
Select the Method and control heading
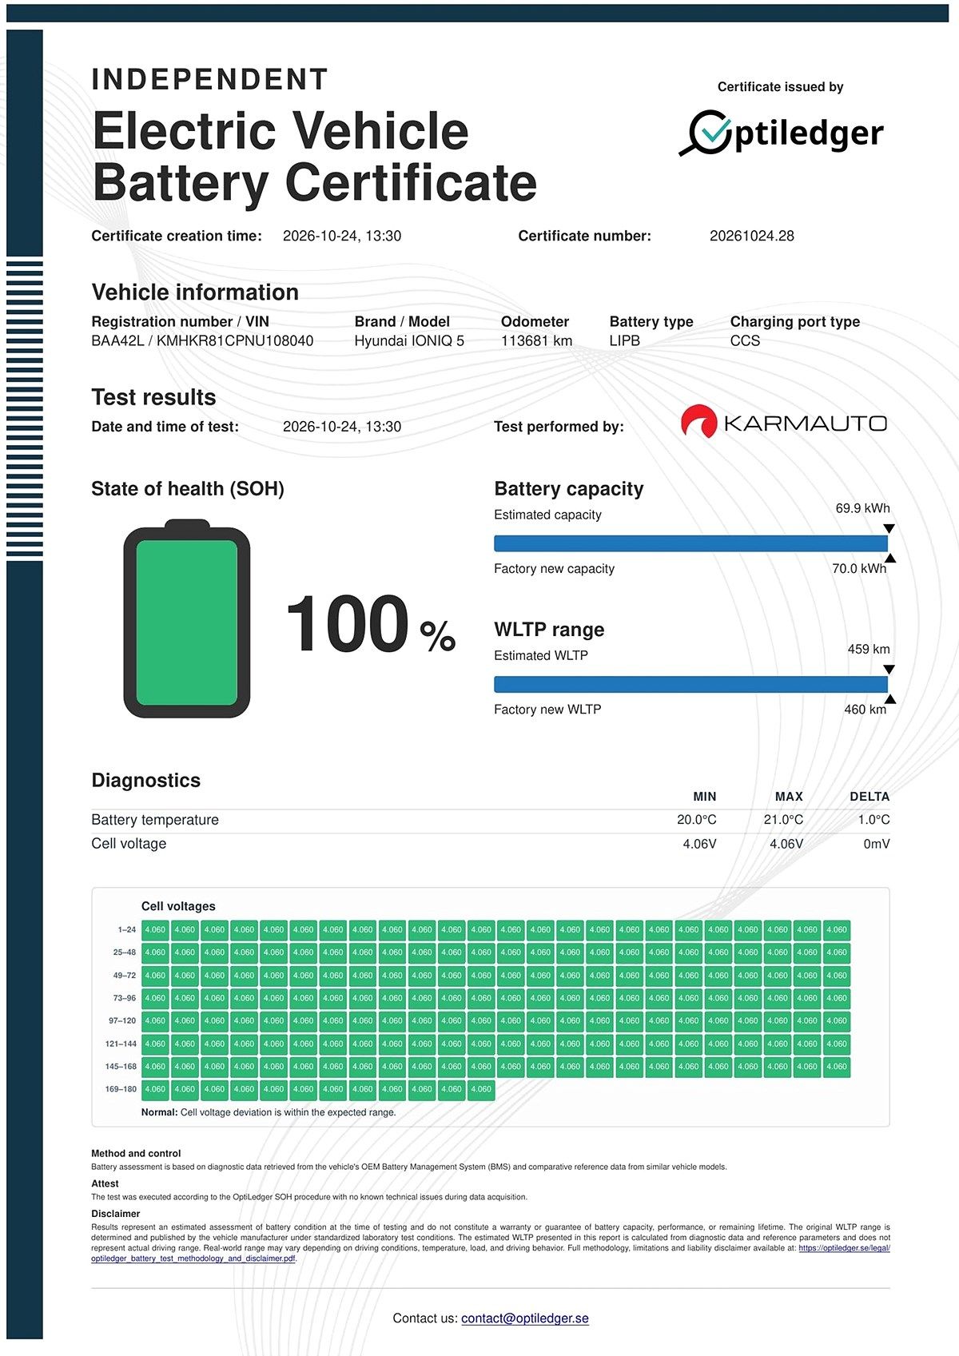[136, 1154]
